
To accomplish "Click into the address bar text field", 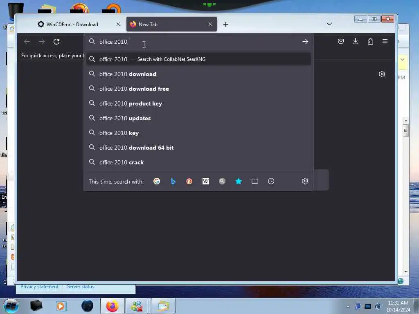I will pos(199,42).
